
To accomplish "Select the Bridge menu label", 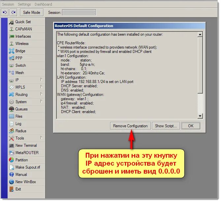I will [20, 51].
